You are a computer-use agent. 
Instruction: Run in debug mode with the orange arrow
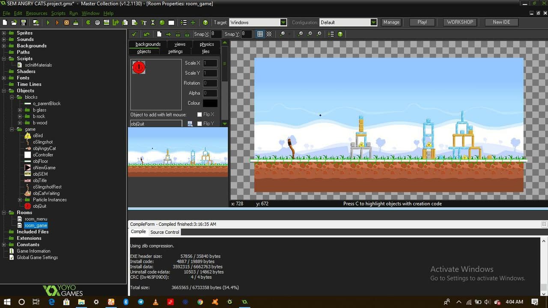(x=57, y=23)
